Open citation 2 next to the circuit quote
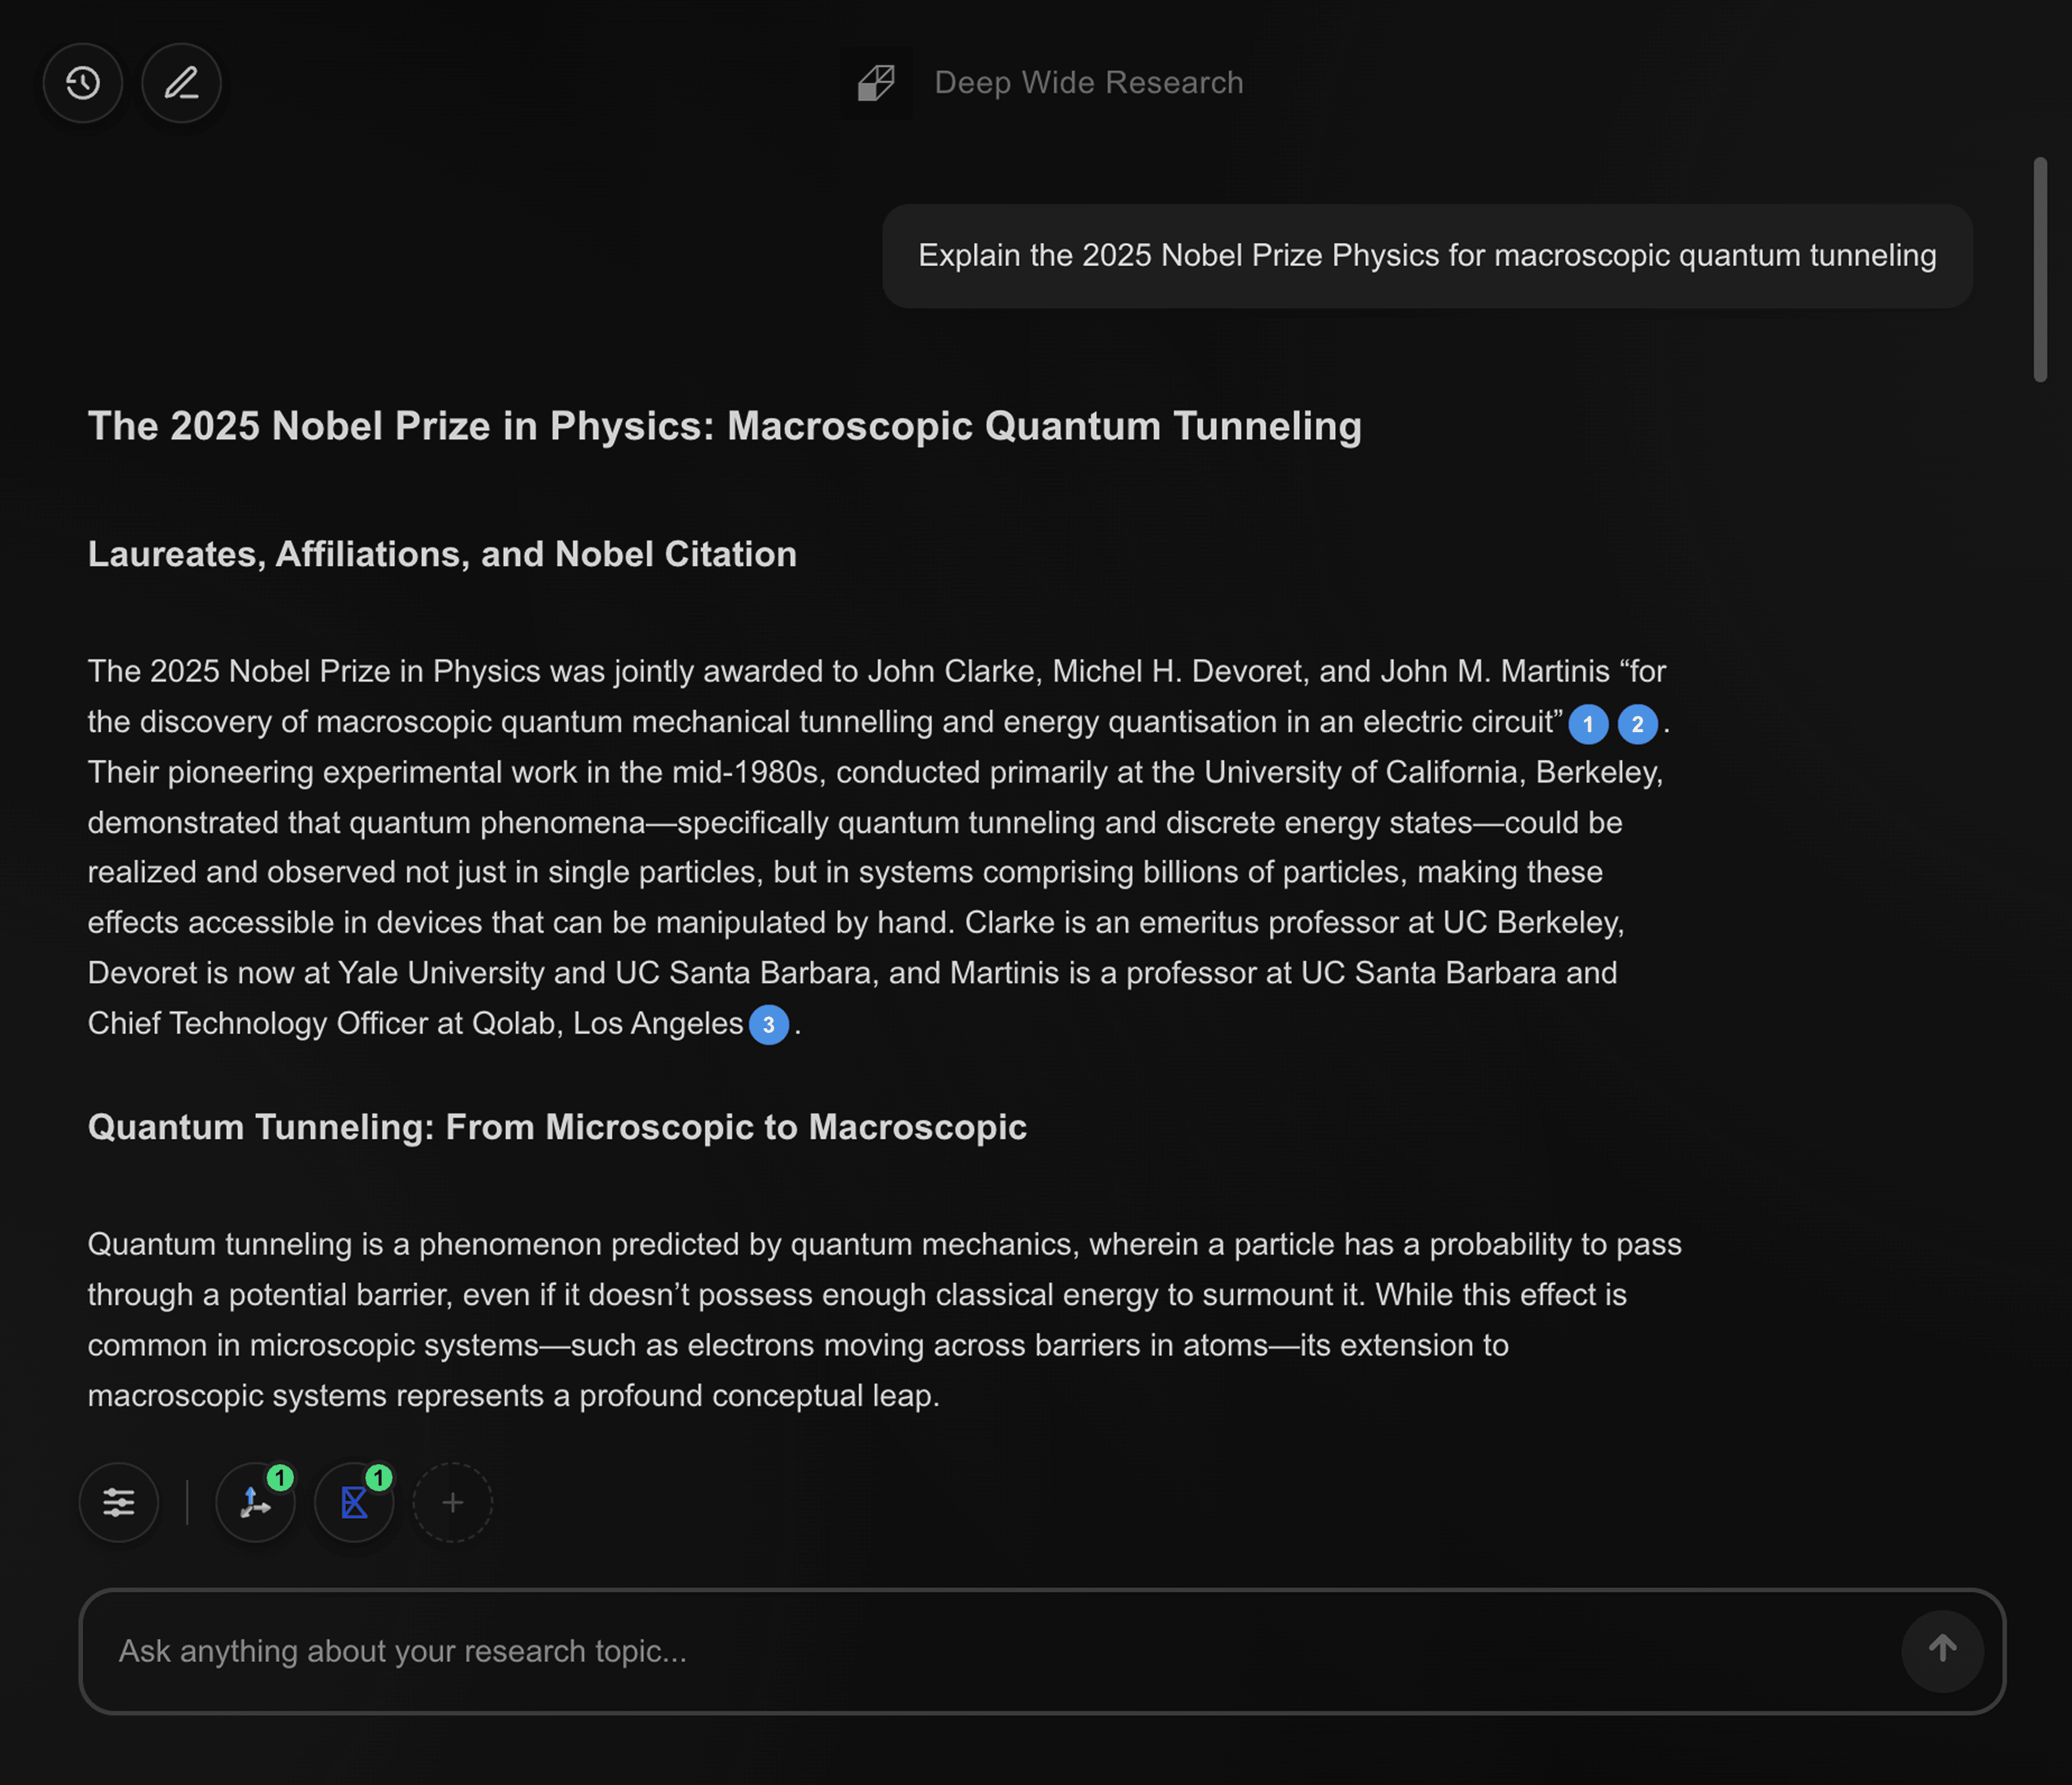 [1638, 724]
